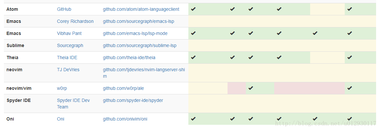Viewport: 380px width, 130px height.
Task: Open github.com/theia-ide/theia repository link
Action: pos(129,58)
